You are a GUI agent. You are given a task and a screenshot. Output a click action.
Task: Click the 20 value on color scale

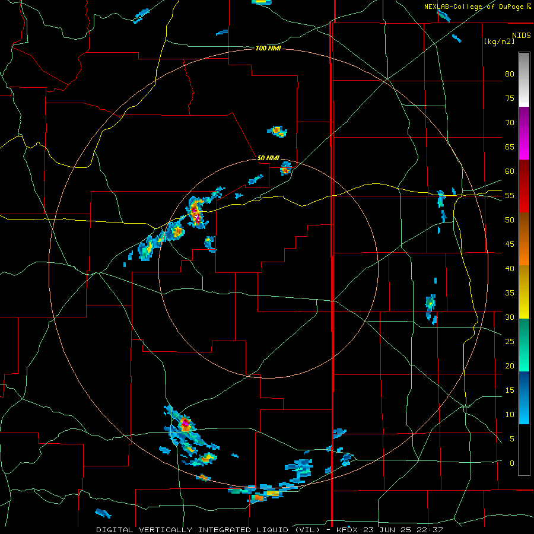tap(510, 365)
